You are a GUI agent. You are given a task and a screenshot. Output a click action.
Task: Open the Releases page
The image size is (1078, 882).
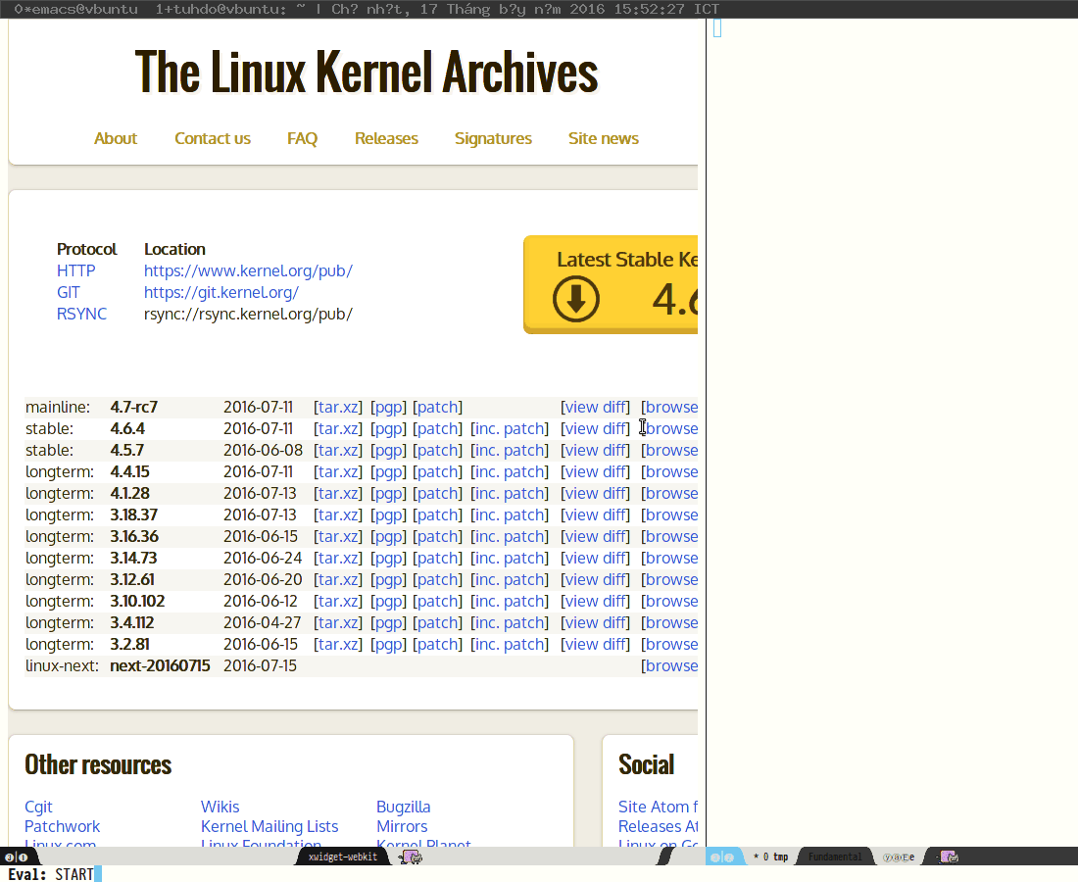tap(386, 138)
